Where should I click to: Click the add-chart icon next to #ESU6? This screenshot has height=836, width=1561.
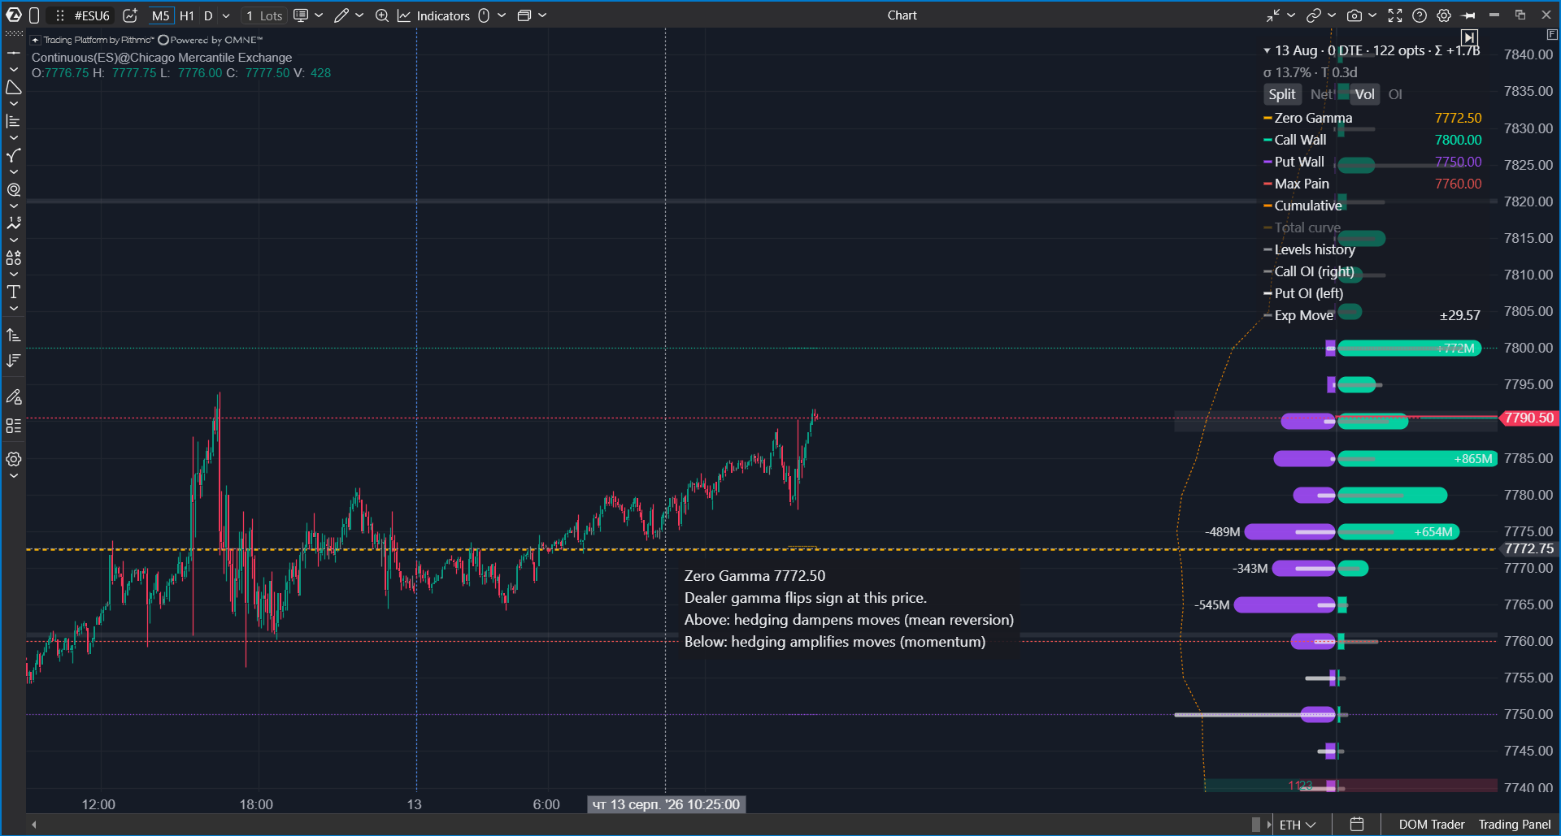130,15
